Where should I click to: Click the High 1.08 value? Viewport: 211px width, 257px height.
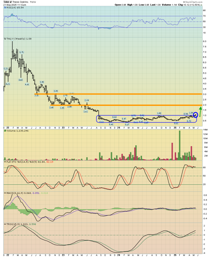[132, 5]
